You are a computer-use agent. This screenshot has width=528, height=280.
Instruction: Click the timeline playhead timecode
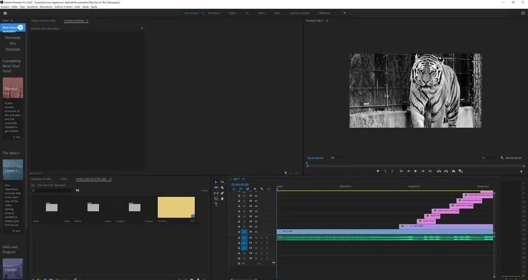click(240, 184)
